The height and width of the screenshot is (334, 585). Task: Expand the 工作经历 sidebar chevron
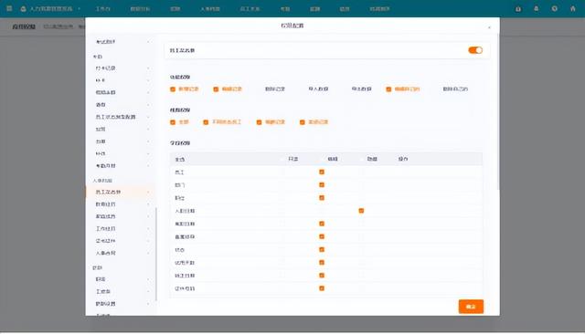(148, 229)
